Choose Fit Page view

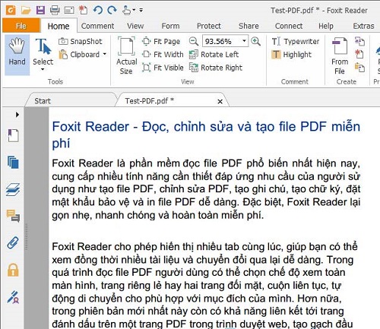pos(161,41)
